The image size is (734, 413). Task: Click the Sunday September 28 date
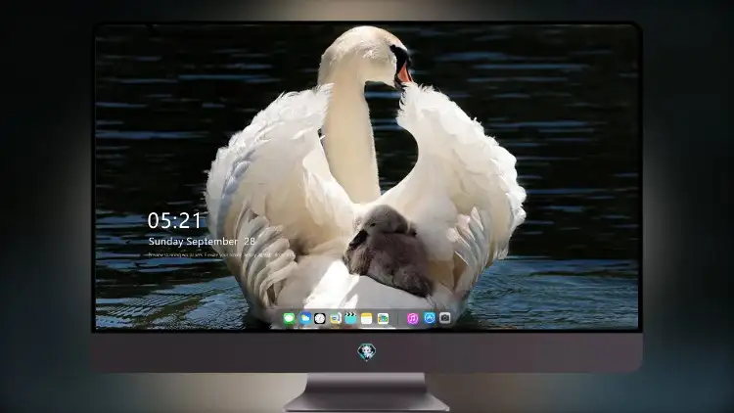202,242
